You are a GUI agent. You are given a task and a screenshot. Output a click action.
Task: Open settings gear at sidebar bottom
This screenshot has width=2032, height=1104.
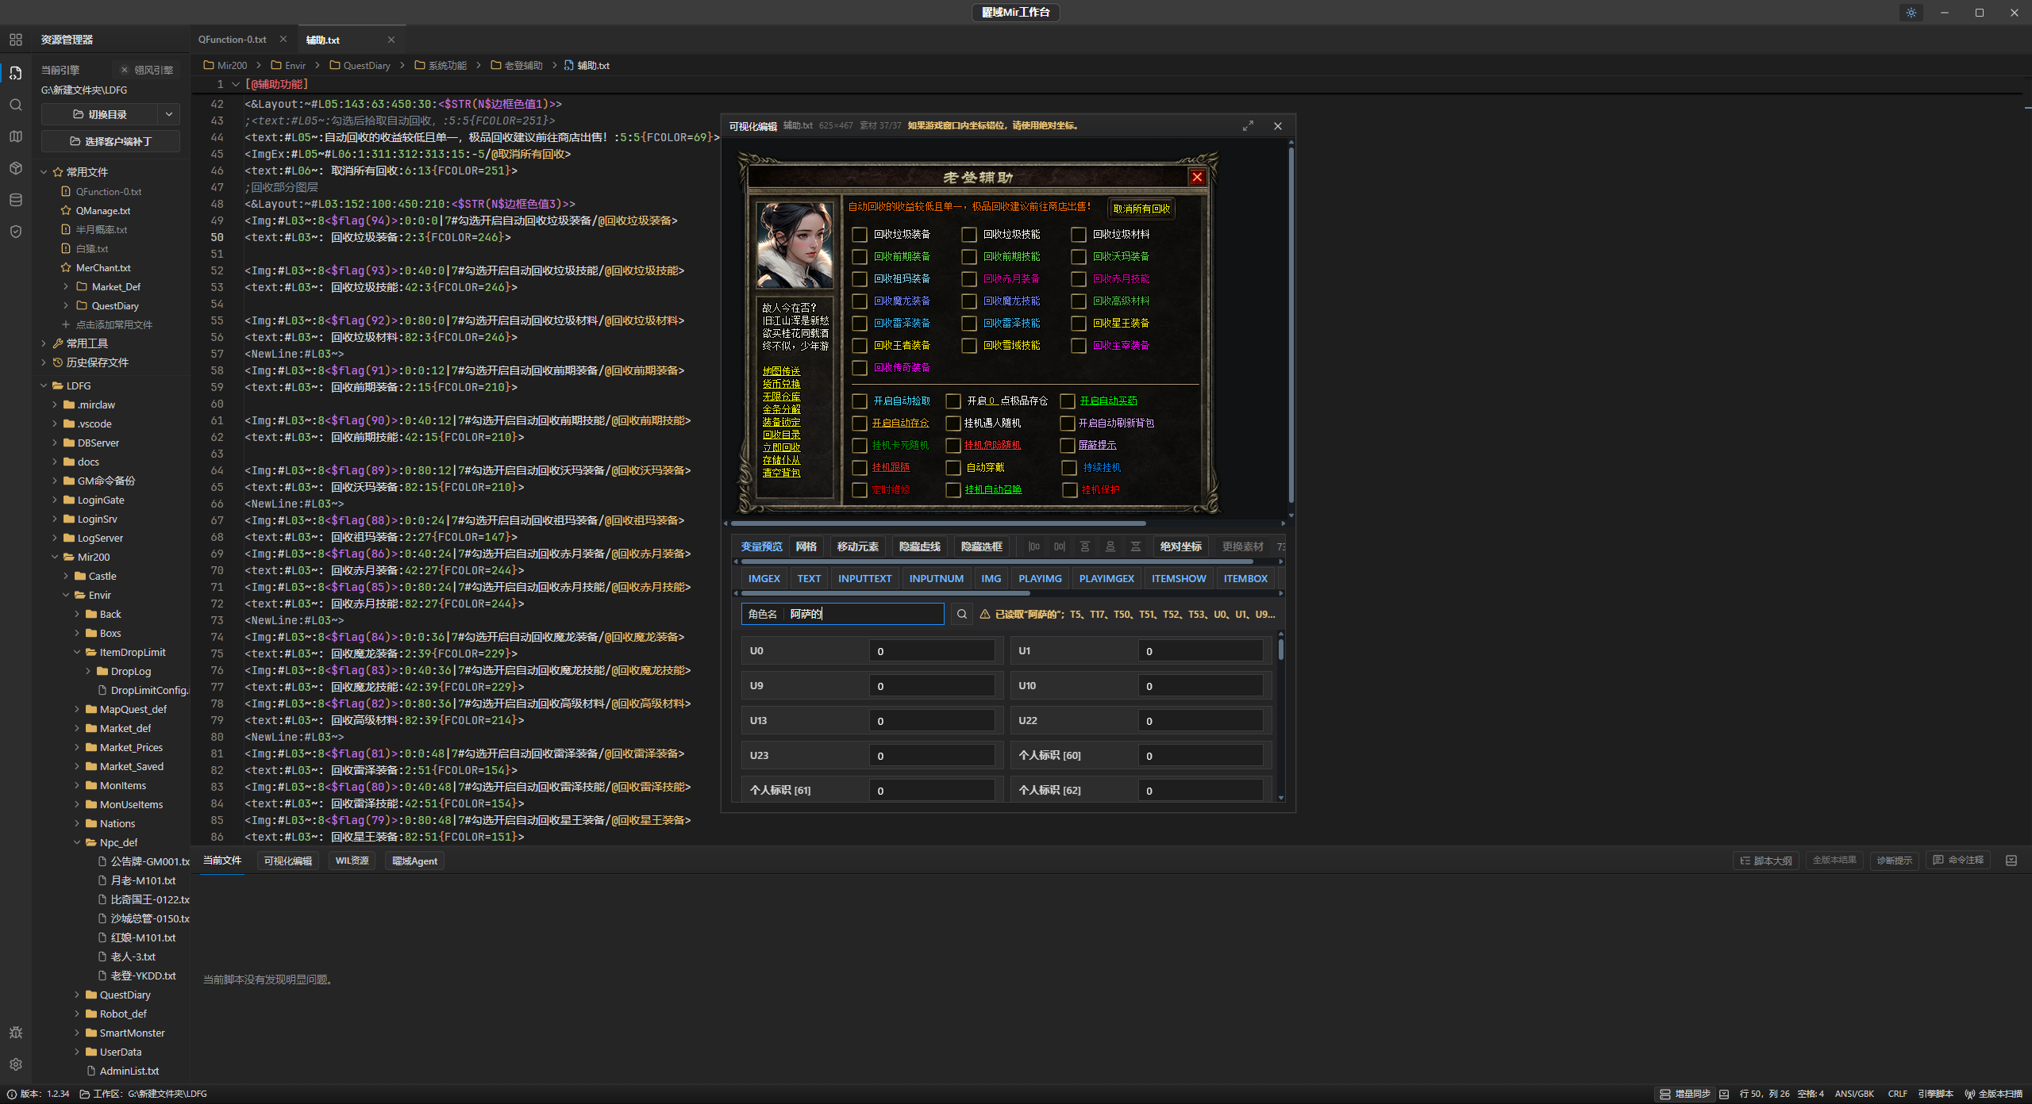[x=15, y=1064]
